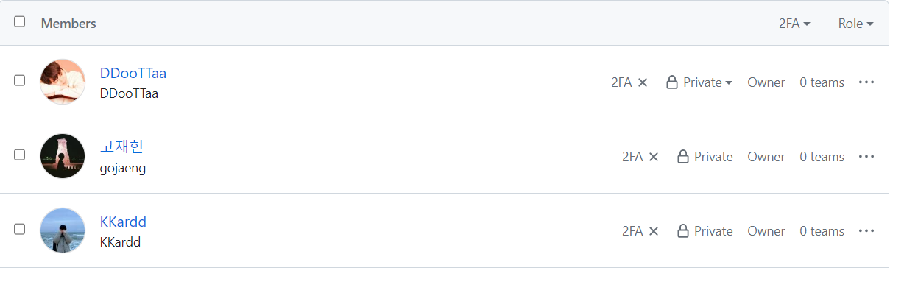Click the 2FA X icon for DDooTTaa
The width and height of the screenshot is (918, 293).
pyautogui.click(x=643, y=82)
